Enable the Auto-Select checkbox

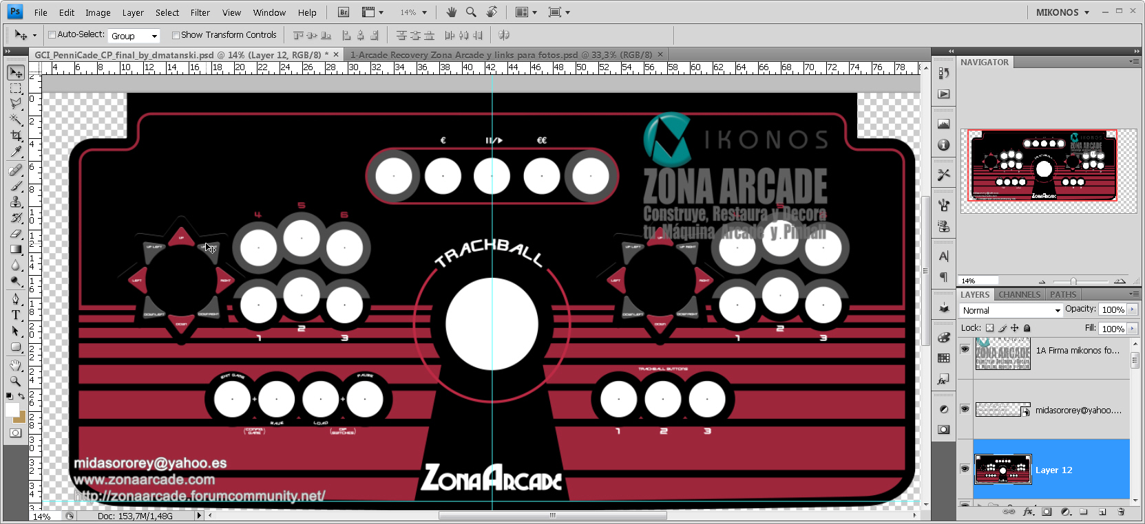52,35
